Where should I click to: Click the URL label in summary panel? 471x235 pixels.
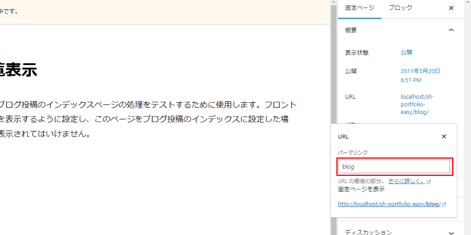[x=350, y=97]
